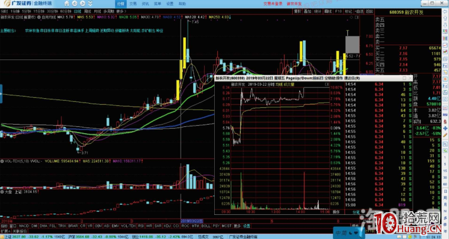
Task: Click the 统计 toolbar button
Action: pyautogui.click(x=318, y=12)
